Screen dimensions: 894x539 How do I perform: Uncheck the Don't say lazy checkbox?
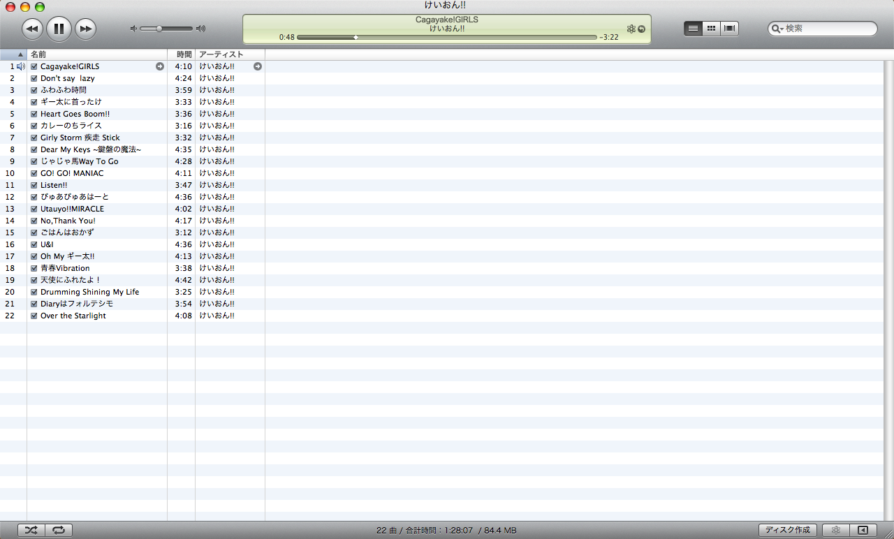34,78
